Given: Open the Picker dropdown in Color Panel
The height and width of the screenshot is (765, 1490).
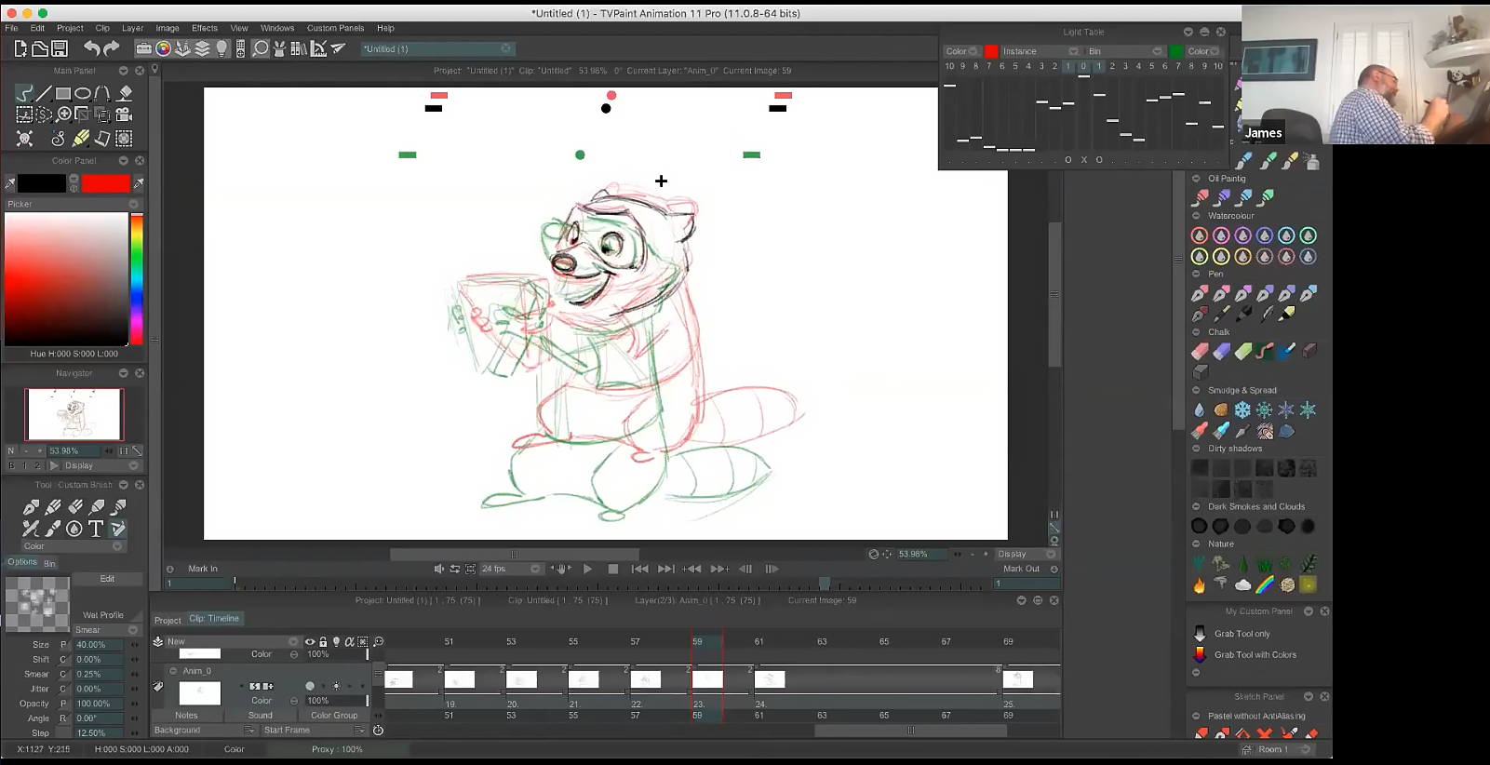Looking at the screenshot, I should (73, 204).
